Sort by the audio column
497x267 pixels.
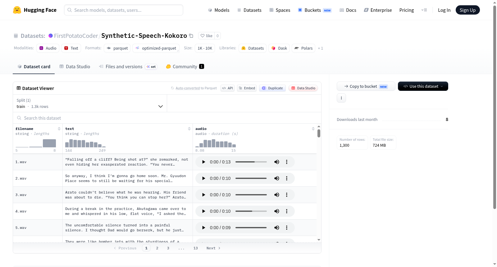[x=313, y=129]
